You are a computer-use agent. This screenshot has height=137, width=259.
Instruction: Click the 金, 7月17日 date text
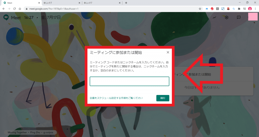tap(51, 17)
